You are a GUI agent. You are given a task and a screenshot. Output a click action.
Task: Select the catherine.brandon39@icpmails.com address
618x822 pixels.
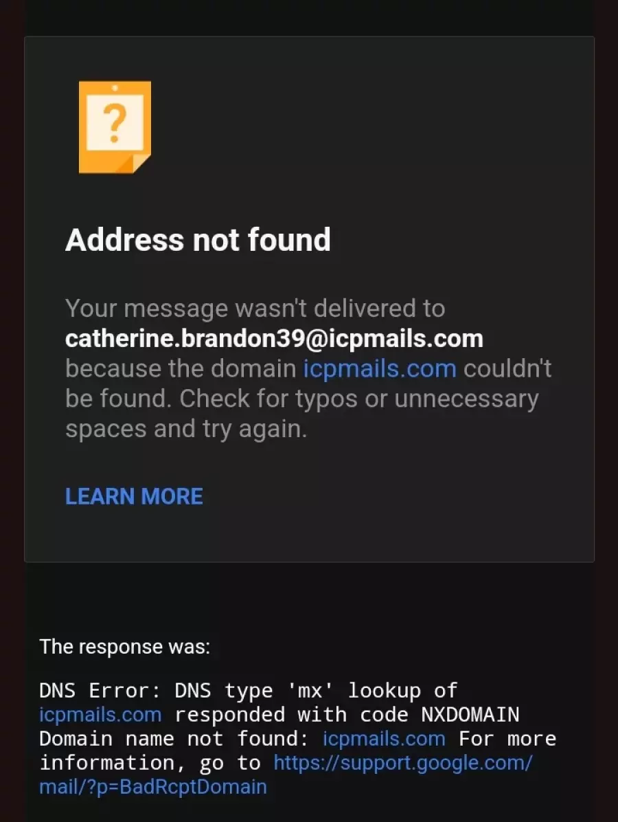coord(274,338)
